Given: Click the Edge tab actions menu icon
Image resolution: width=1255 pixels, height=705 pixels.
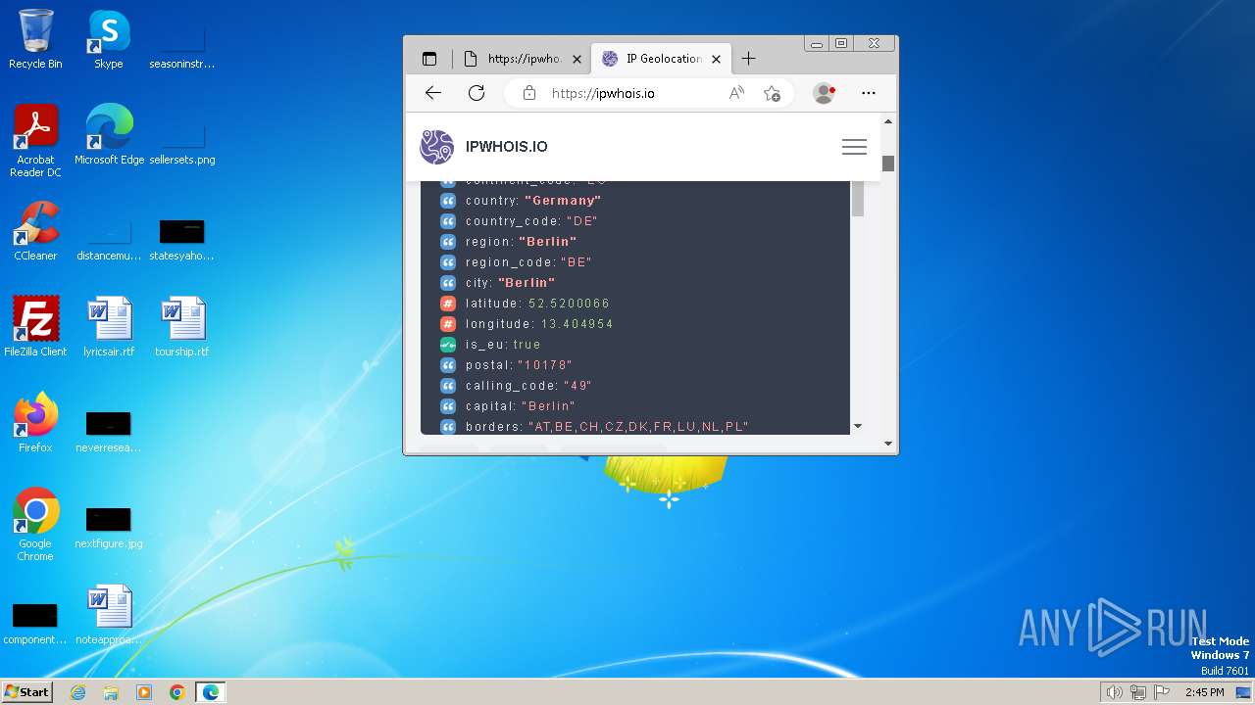Looking at the screenshot, I should pyautogui.click(x=429, y=59).
